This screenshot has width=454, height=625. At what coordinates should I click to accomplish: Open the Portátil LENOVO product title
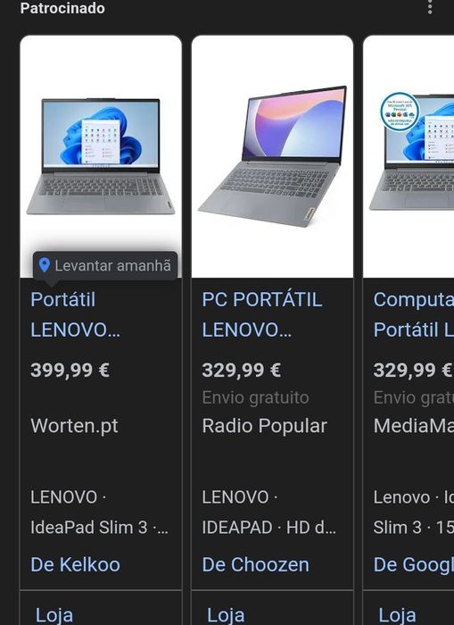point(75,315)
